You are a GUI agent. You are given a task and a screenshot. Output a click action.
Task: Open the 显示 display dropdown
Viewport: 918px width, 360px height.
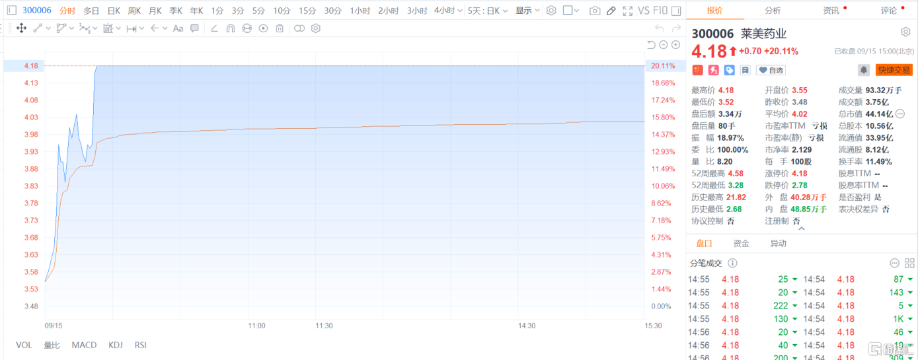527,11
